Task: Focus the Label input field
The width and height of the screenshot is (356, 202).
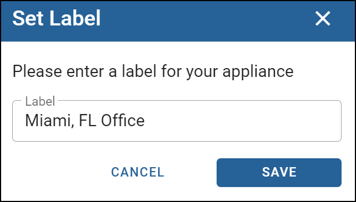Action: tap(177, 121)
